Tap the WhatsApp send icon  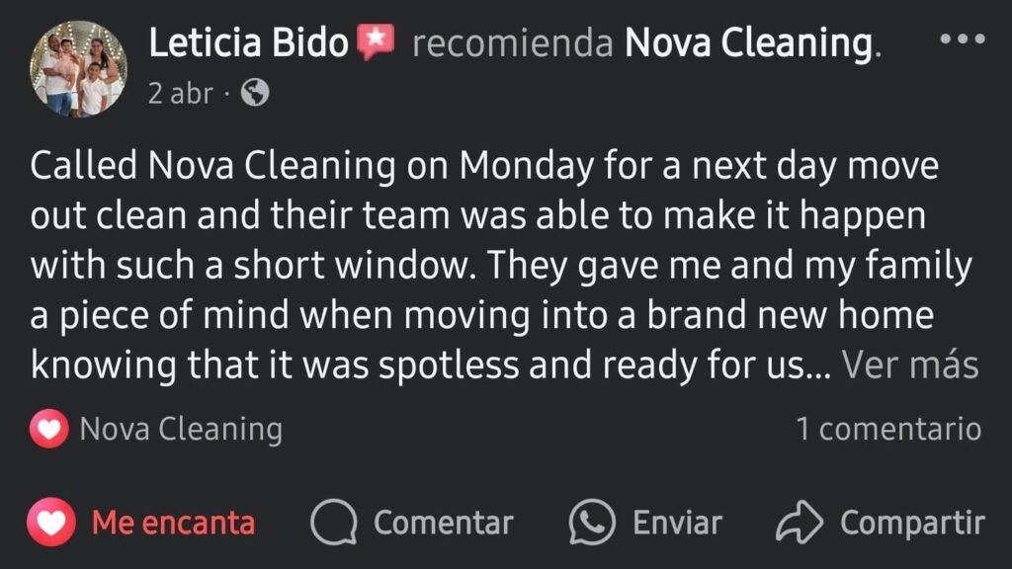(592, 523)
